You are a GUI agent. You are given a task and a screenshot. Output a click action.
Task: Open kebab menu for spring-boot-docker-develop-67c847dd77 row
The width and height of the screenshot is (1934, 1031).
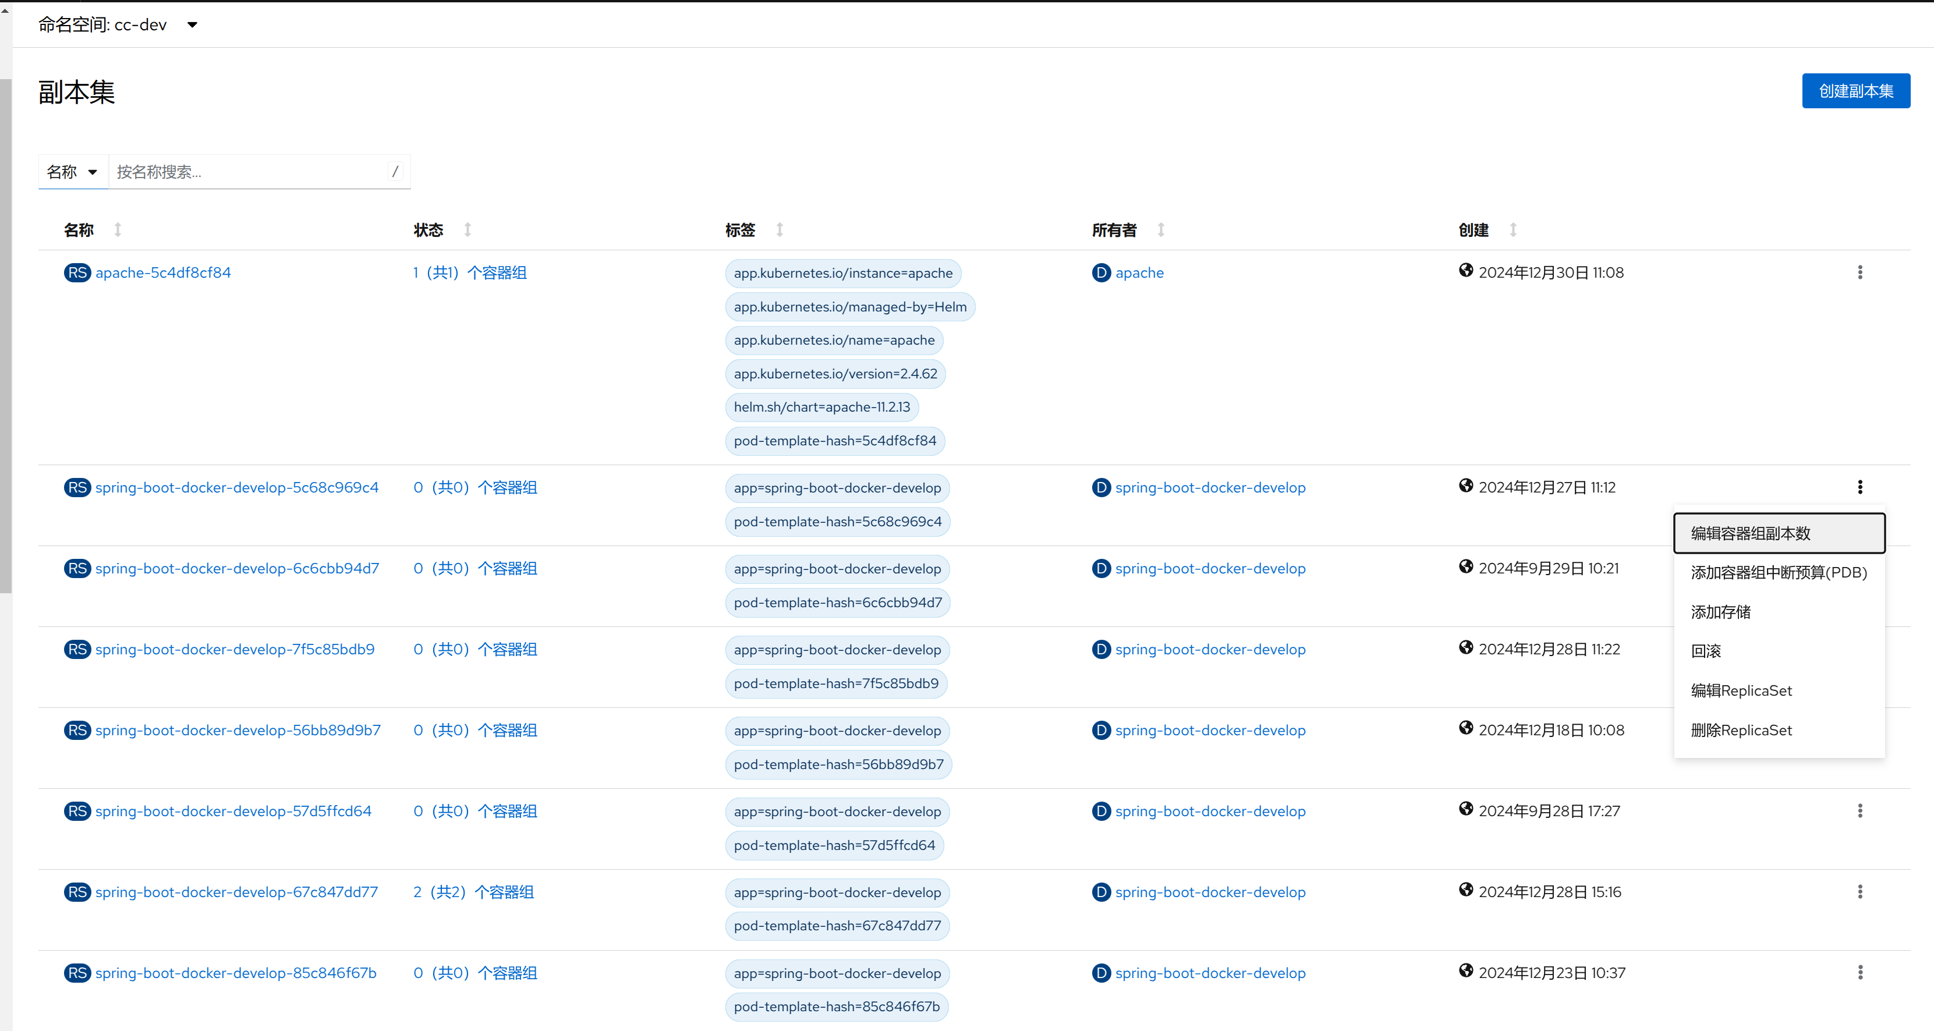tap(1859, 892)
